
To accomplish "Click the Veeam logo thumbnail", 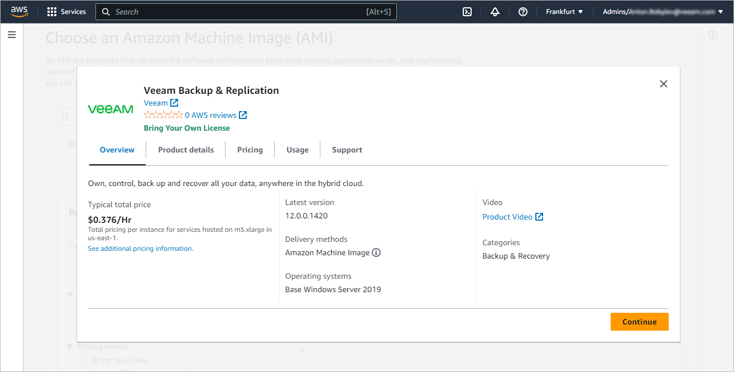I will click(111, 109).
